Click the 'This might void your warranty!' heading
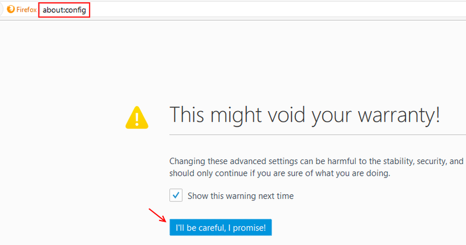 tap(305, 115)
